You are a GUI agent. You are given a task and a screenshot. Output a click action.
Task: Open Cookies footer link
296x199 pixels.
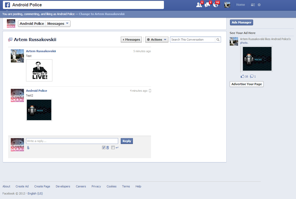point(111,186)
